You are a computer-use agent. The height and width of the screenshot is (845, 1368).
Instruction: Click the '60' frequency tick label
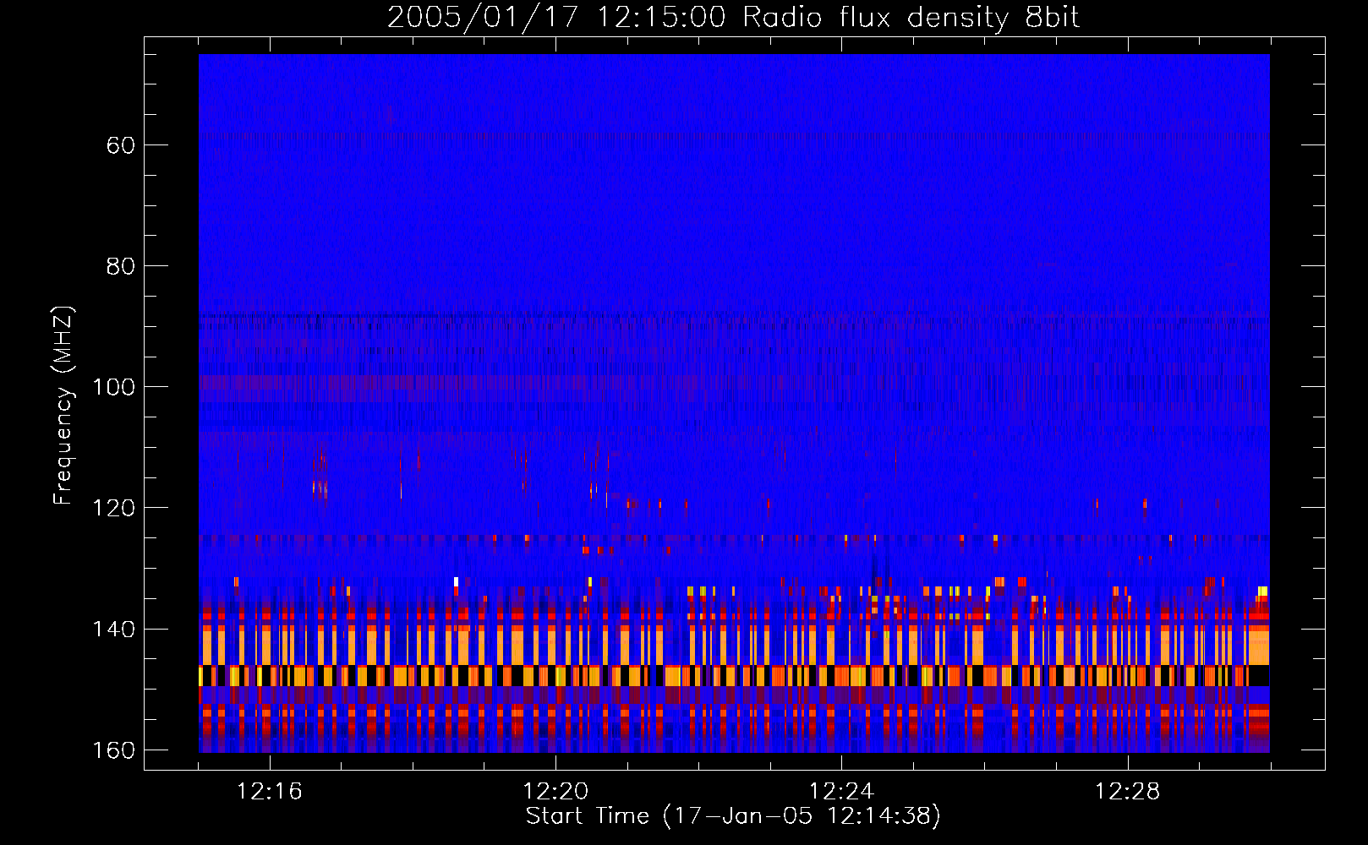[121, 145]
